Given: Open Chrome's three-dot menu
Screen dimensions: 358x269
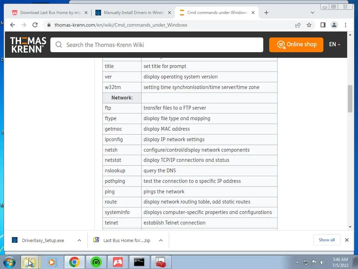Looking at the screenshot, I should pyautogui.click(x=345, y=25).
